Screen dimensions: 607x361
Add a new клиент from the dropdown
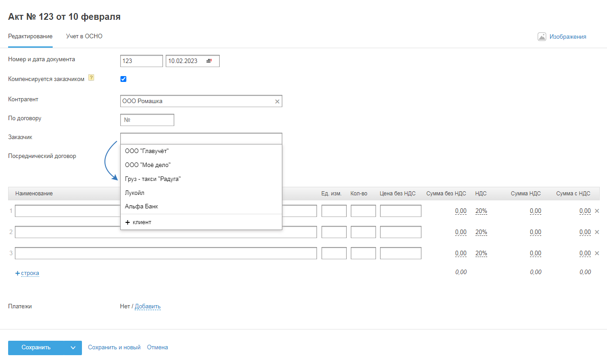(139, 222)
